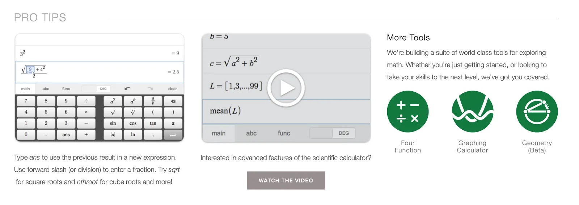Switch to the func keyboard tab
The width and height of the screenshot is (579, 205).
point(66,88)
